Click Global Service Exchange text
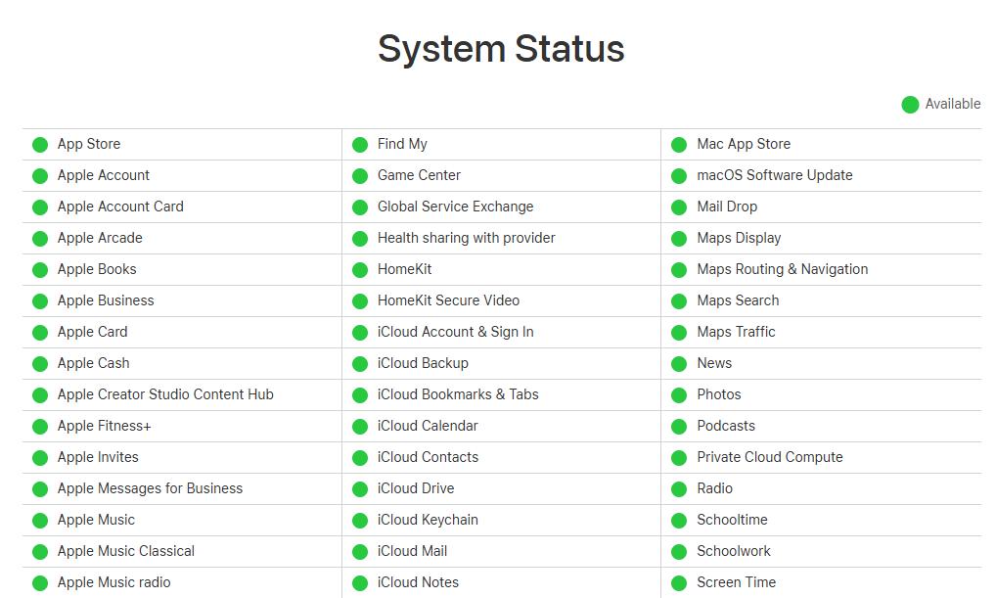This screenshot has width=996, height=598. pyautogui.click(x=456, y=207)
